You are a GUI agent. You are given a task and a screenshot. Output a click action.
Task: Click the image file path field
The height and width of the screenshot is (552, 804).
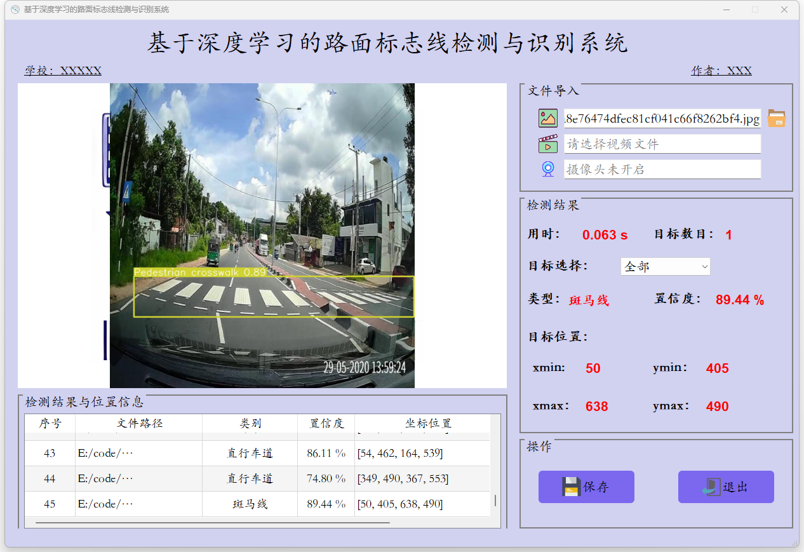(662, 118)
